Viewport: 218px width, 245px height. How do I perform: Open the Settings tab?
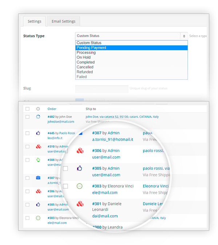(x=35, y=21)
